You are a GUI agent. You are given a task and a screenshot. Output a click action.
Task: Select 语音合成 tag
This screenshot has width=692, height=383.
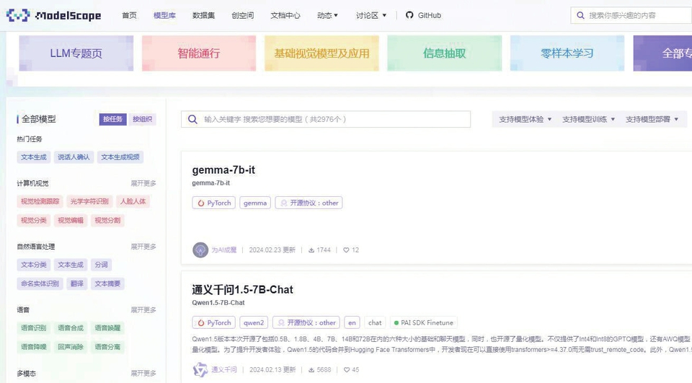coord(71,327)
